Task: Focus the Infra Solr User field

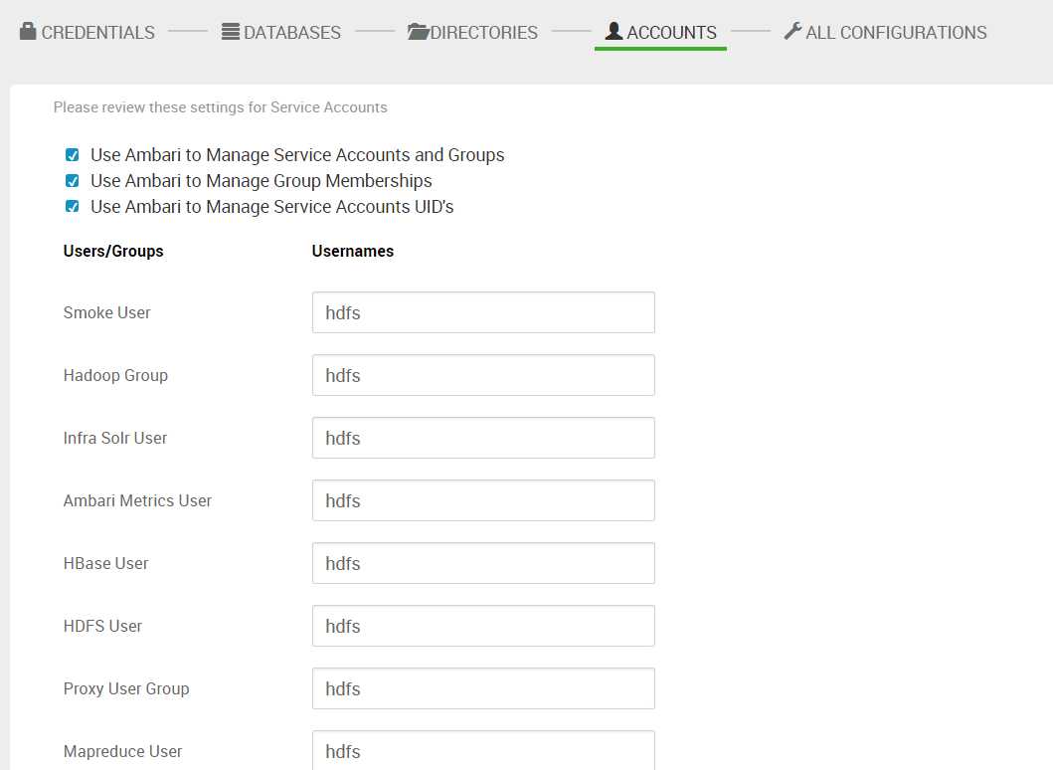Action: (483, 438)
